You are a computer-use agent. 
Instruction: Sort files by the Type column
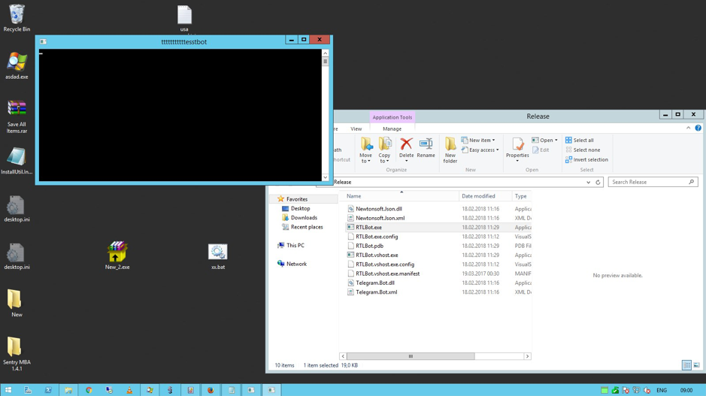tap(521, 196)
